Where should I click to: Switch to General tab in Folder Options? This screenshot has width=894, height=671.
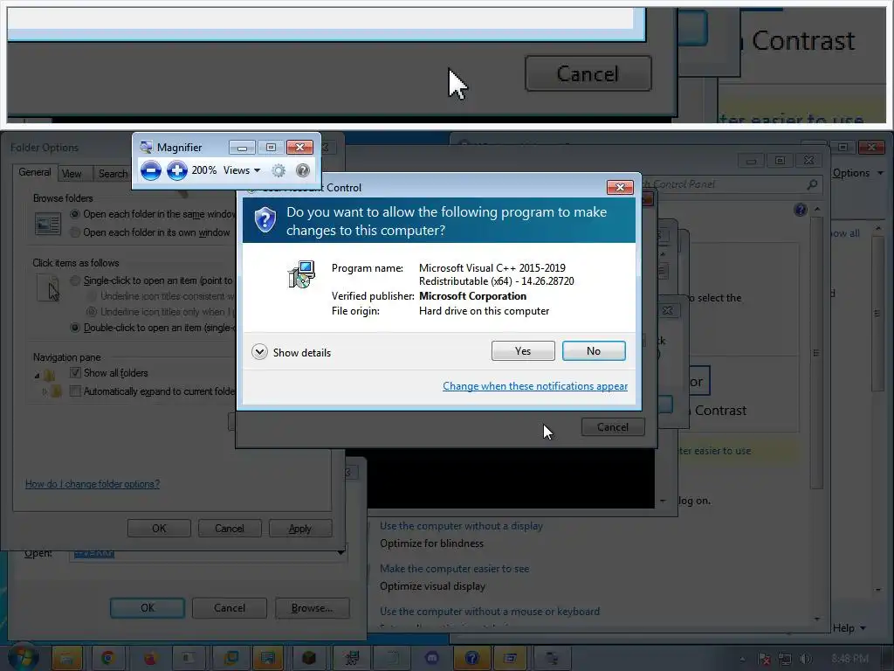(35, 172)
